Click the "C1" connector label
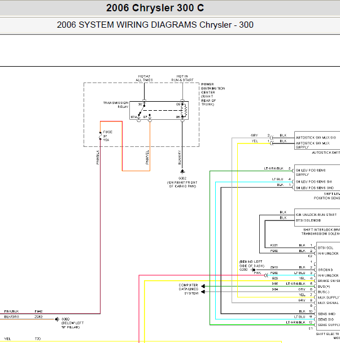This screenshot has height=343, width=340. [x=311, y=328]
